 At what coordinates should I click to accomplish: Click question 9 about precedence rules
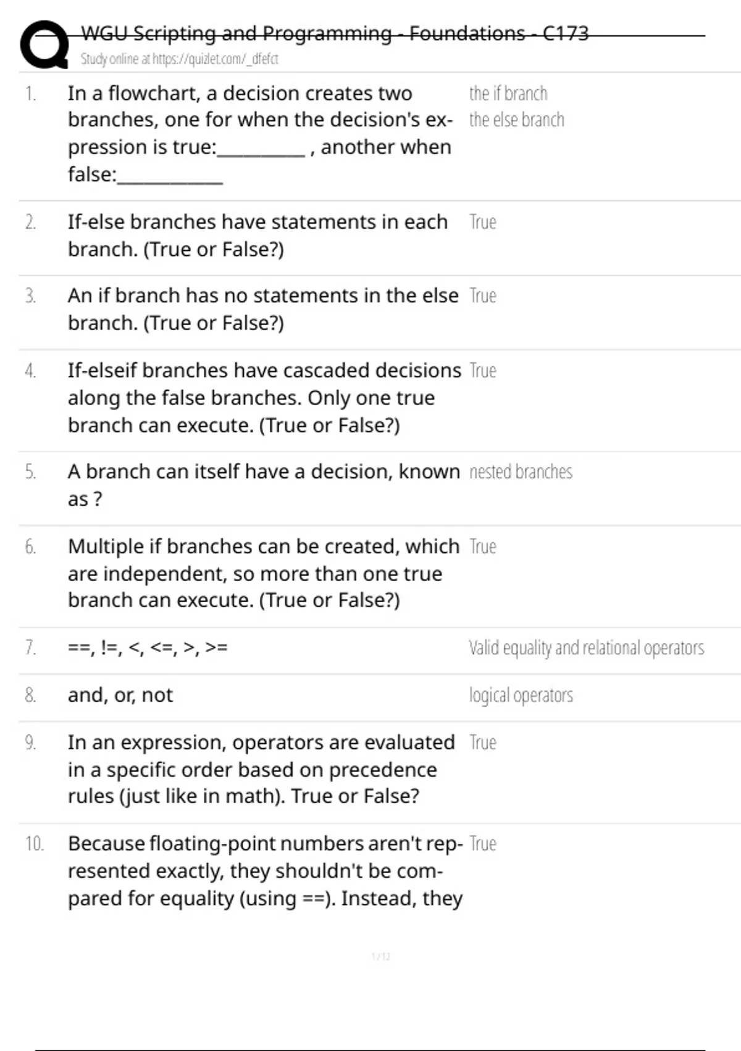[261, 769]
